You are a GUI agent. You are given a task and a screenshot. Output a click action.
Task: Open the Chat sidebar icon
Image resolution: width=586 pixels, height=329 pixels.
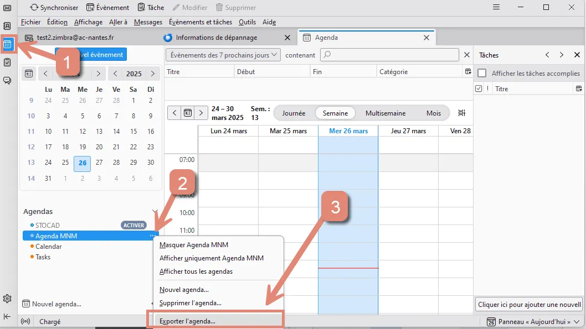click(7, 80)
